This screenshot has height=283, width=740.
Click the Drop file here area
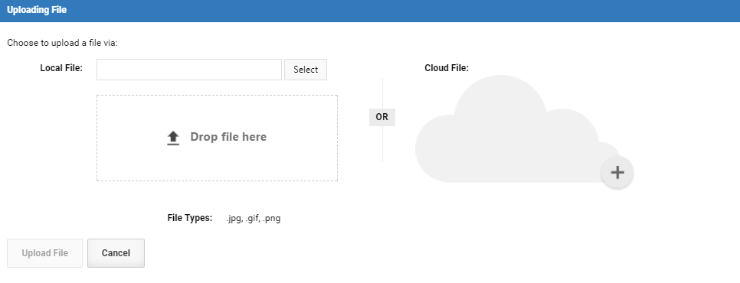(217, 138)
